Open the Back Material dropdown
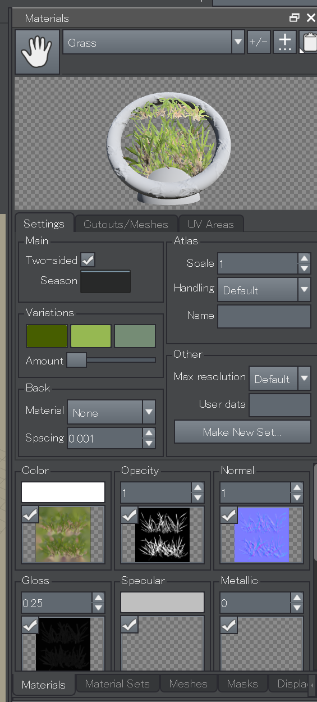The width and height of the screenshot is (317, 702). [111, 412]
